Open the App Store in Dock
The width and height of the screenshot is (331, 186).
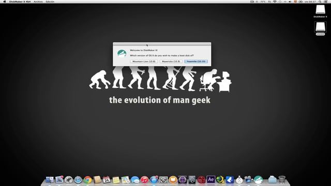tap(154, 180)
